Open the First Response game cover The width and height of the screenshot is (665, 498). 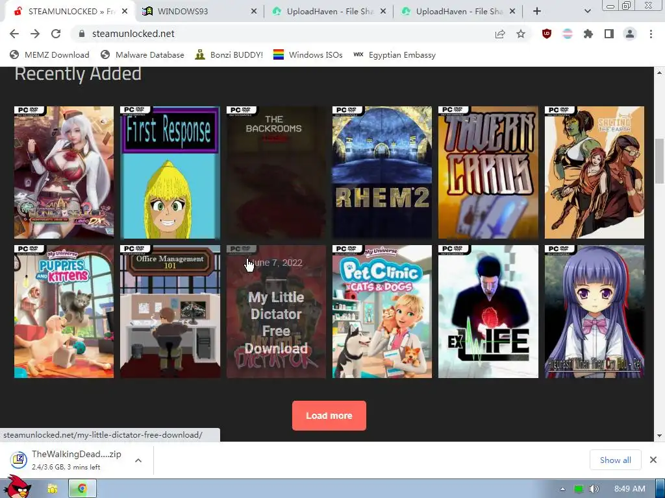170,172
